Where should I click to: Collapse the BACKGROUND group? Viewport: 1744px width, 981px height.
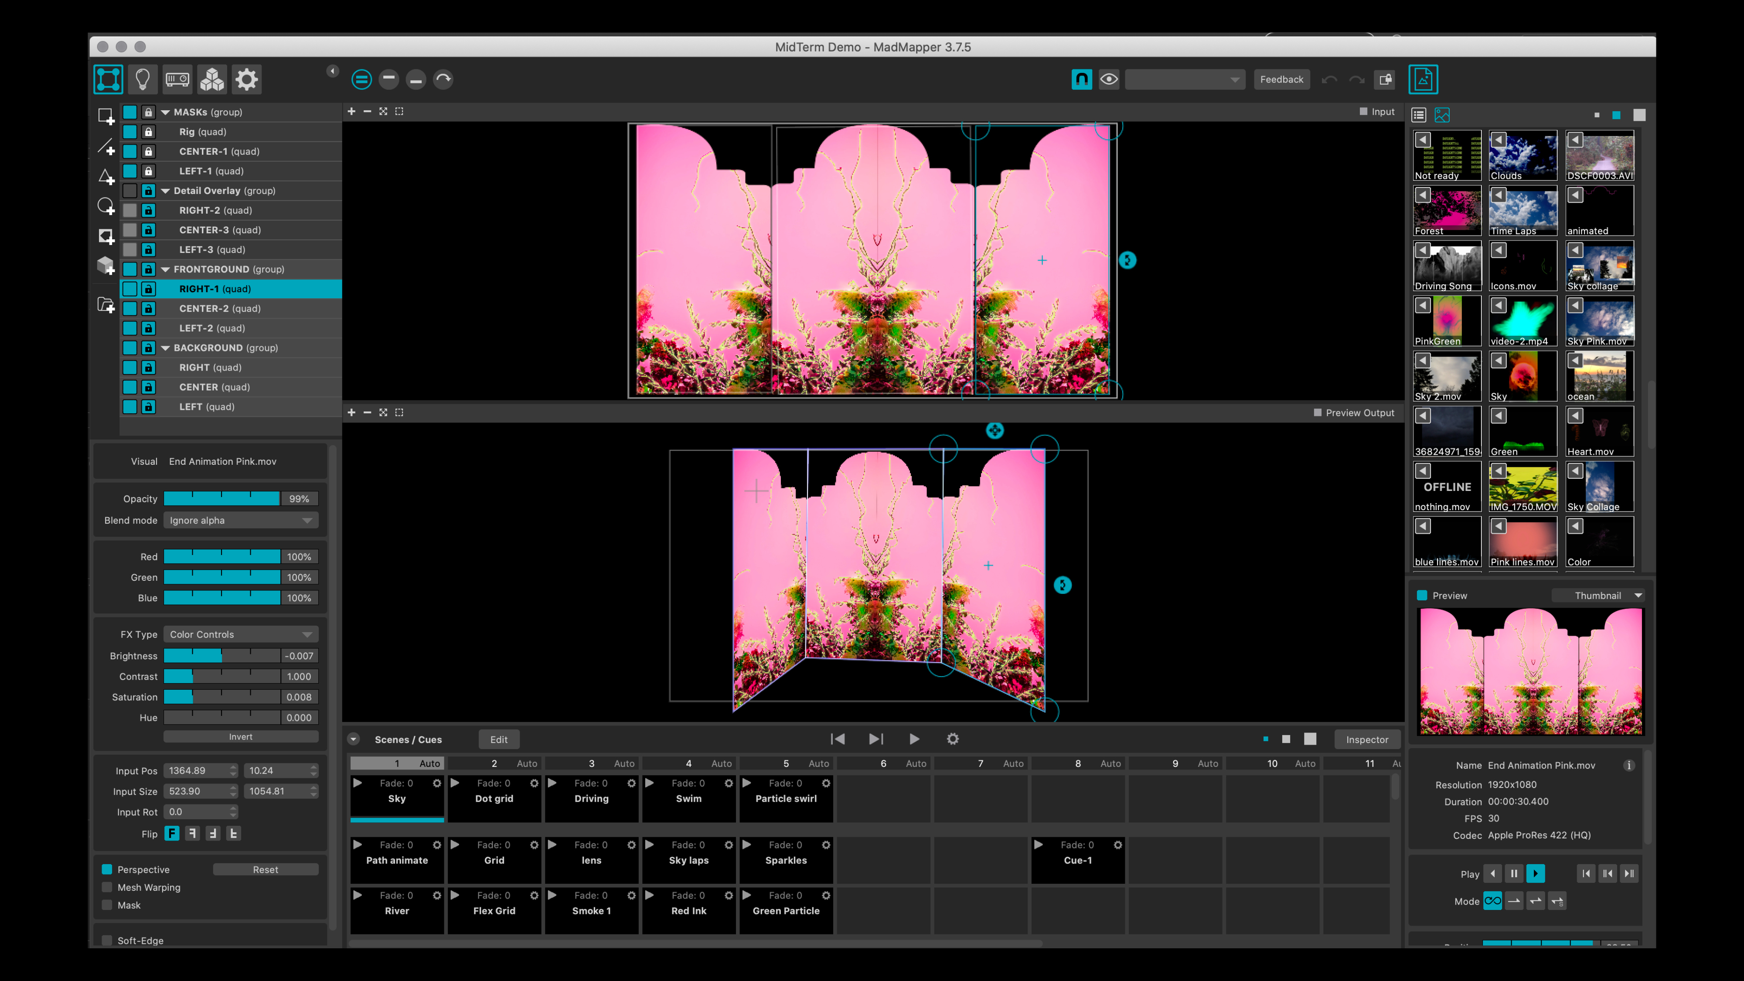click(165, 348)
